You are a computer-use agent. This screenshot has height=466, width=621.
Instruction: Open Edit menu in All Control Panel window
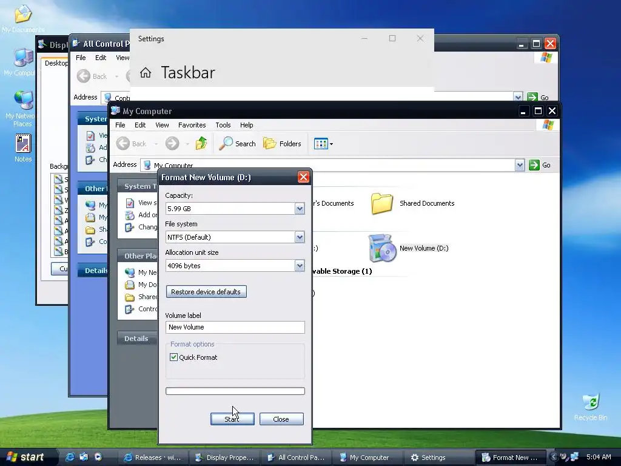click(101, 58)
